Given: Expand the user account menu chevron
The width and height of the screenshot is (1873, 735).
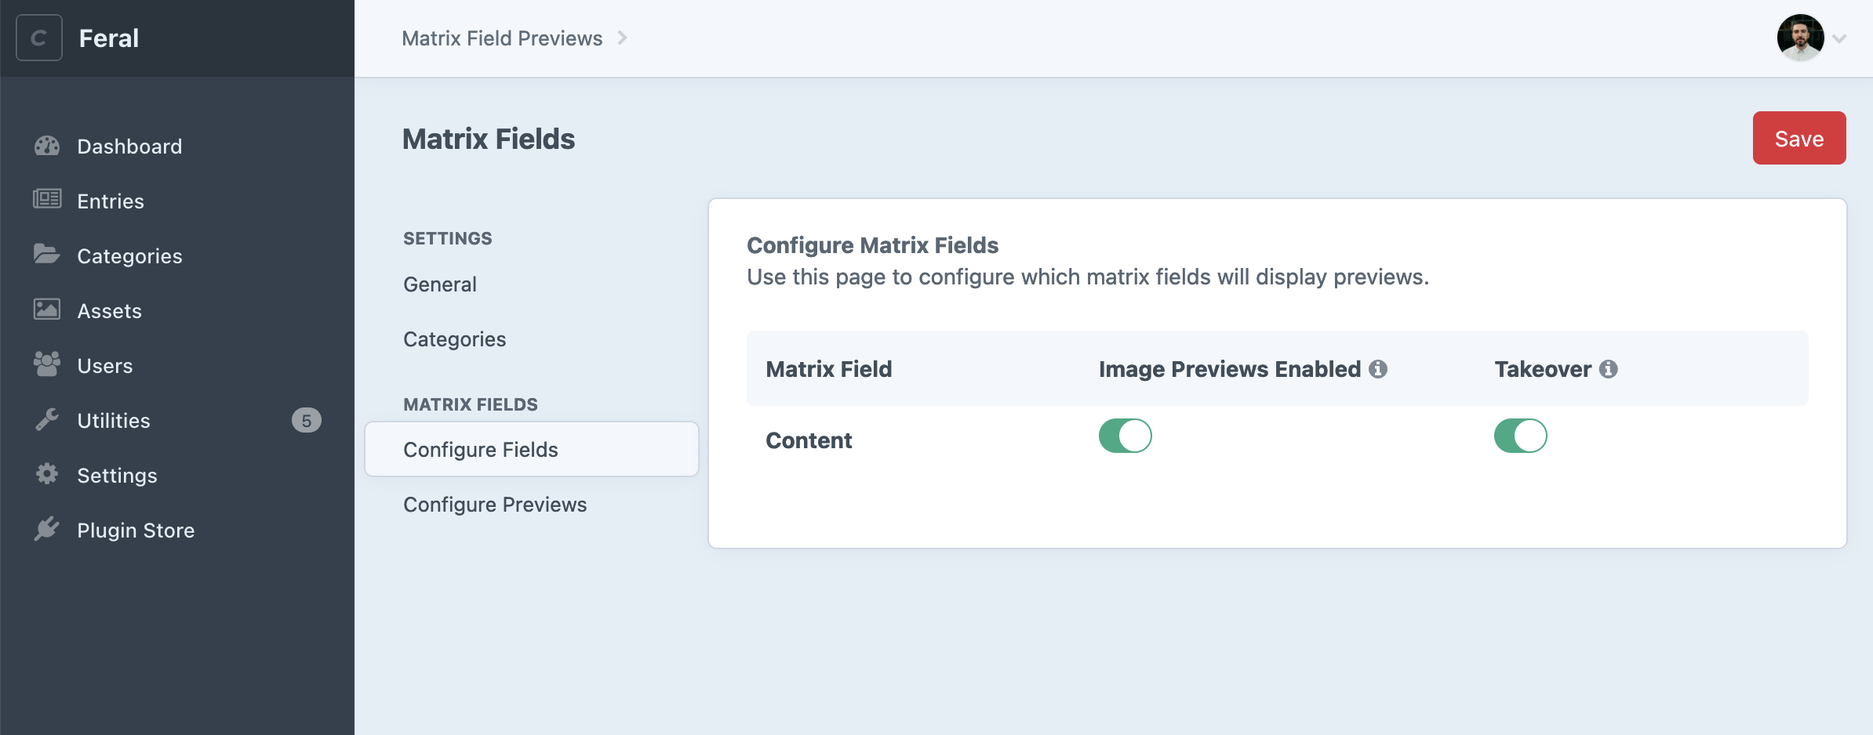Looking at the screenshot, I should pos(1839,38).
